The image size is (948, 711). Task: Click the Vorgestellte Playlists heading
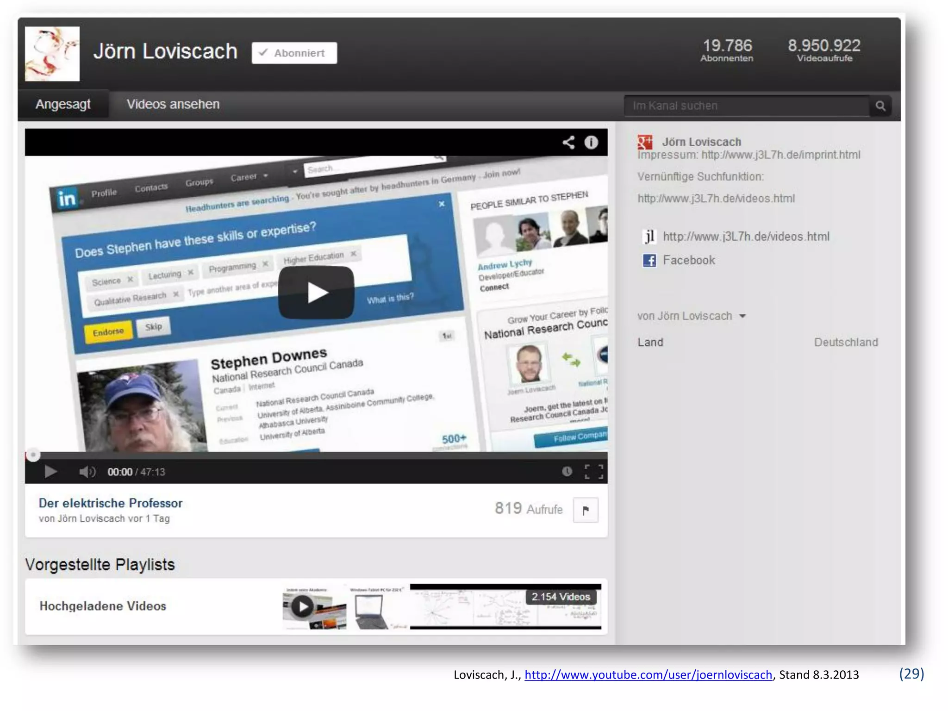(x=100, y=565)
